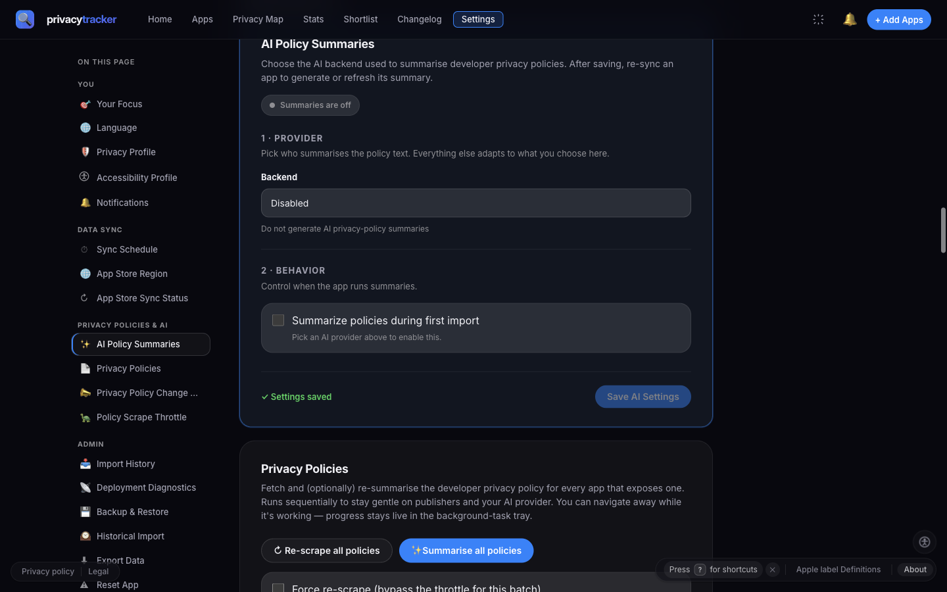Click the App Store Region globe icon

[x=85, y=274]
